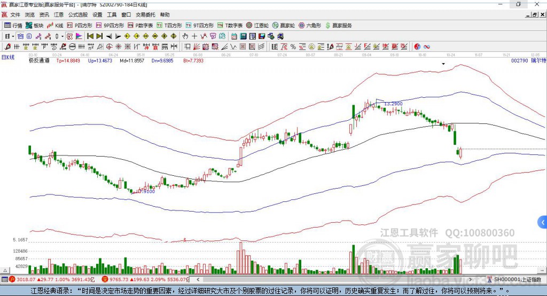Open the 板块 sector view

pos(34,26)
